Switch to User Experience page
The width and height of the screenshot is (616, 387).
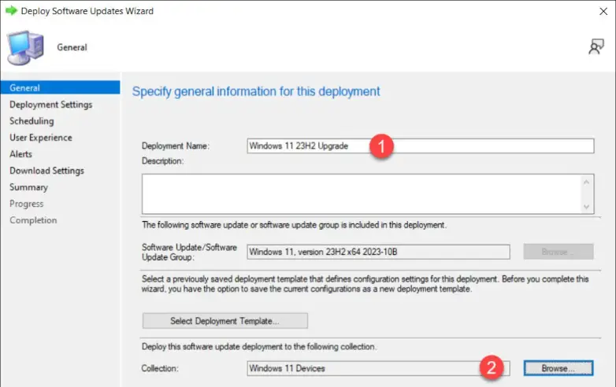click(x=40, y=138)
